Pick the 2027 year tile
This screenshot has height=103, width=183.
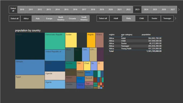pos(173,9)
